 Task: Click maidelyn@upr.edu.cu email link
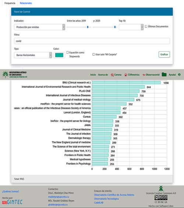(x=59, y=197)
